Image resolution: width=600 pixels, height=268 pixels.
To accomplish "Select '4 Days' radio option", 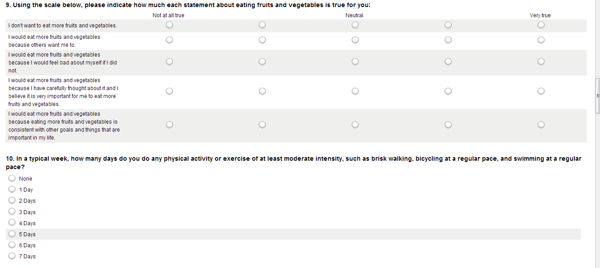I will [12, 223].
